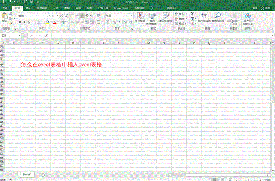Open Find and Select (查找和选择) magnifier
Screen dimensions: 275x181
218,15
